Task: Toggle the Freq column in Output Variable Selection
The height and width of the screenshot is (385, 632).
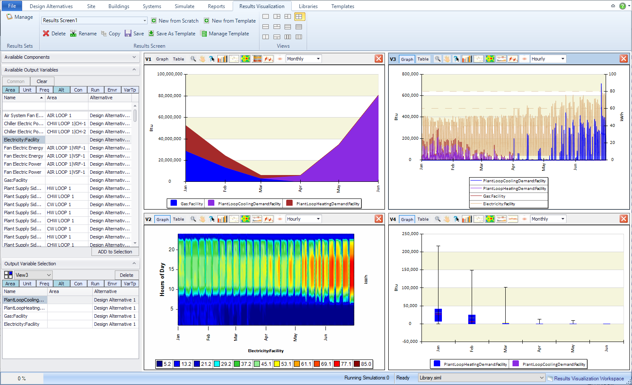Action: coord(44,284)
